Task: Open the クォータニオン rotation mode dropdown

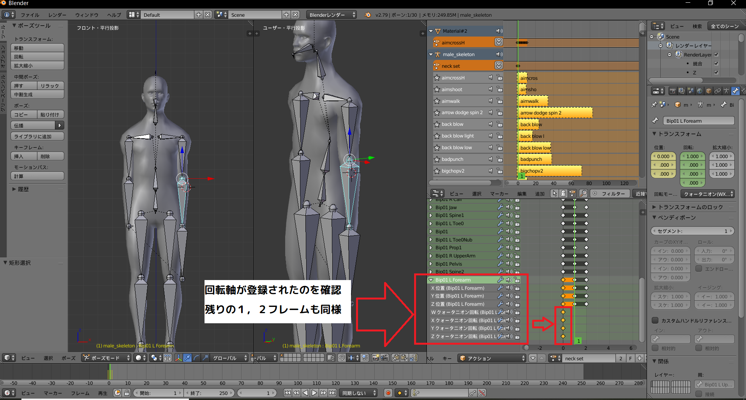Action: click(x=707, y=194)
